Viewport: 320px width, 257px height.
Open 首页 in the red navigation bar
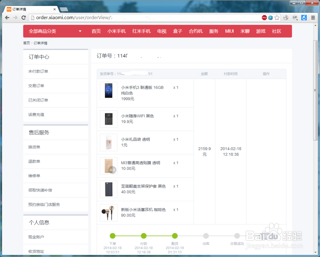click(x=96, y=31)
